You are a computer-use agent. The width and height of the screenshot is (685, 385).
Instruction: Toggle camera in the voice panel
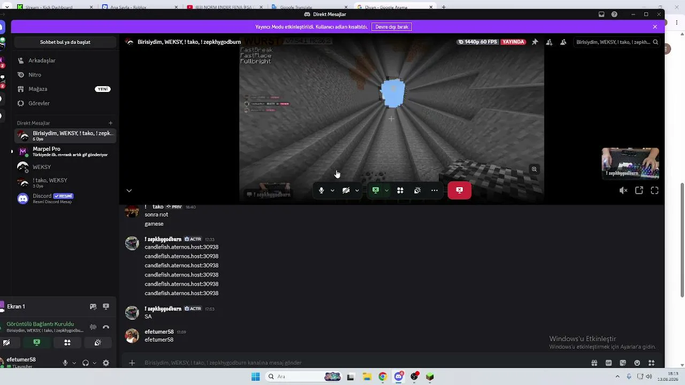click(6, 342)
